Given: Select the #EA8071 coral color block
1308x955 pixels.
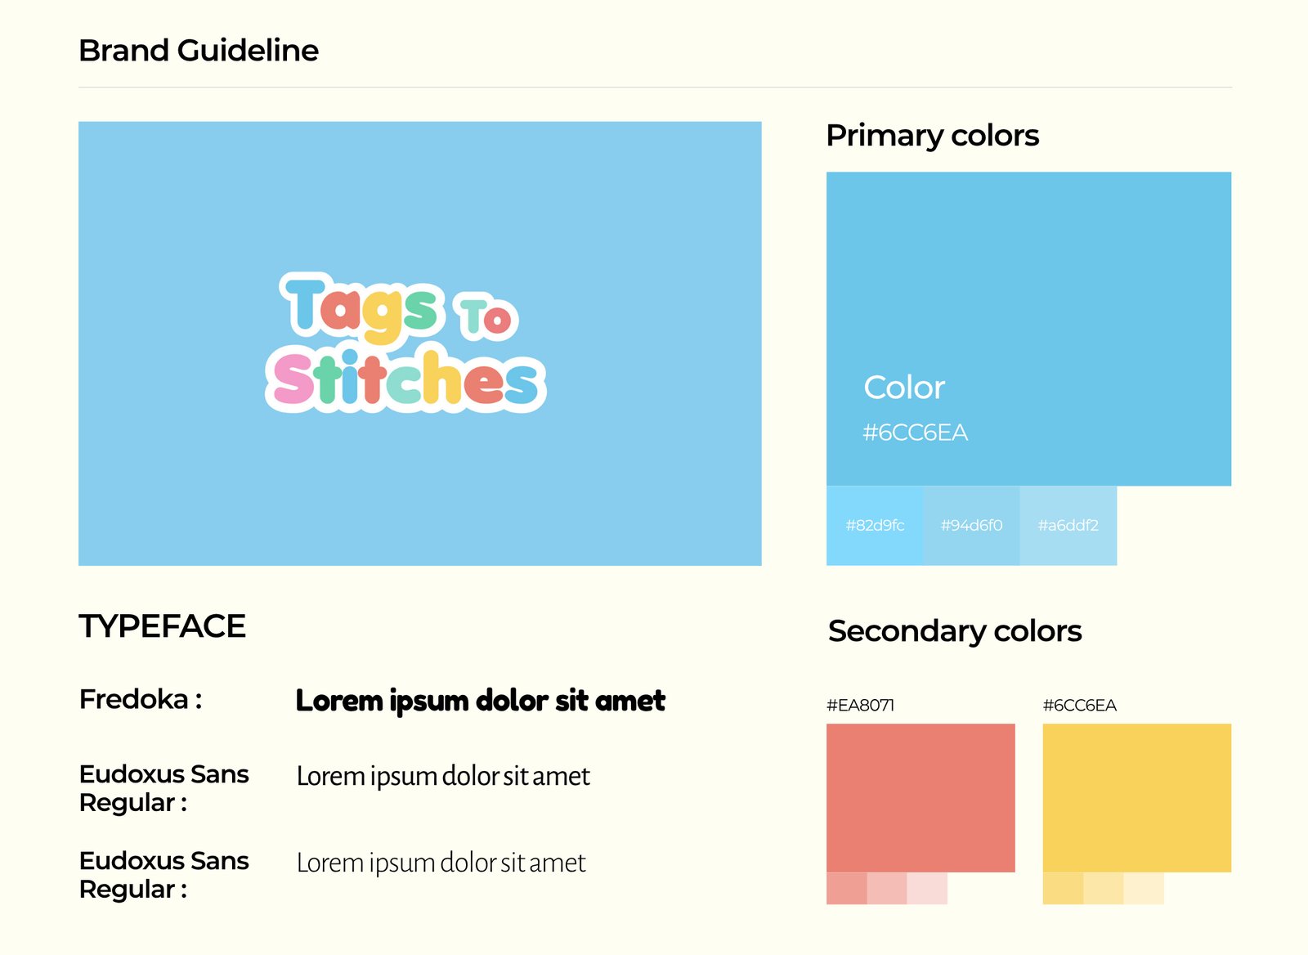Looking at the screenshot, I should 921,797.
